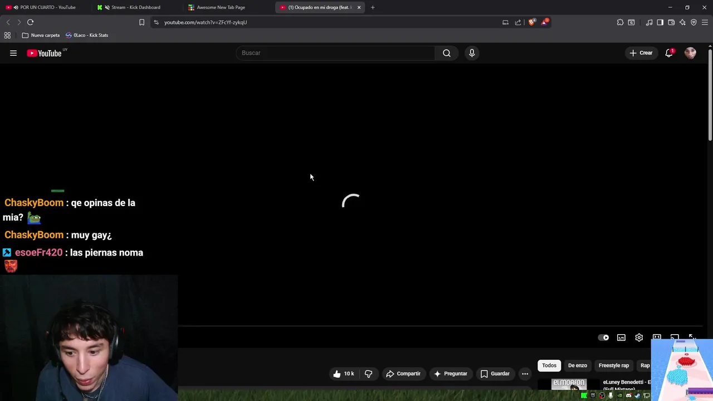Click the Guardar button
713x401 pixels.
pyautogui.click(x=495, y=374)
